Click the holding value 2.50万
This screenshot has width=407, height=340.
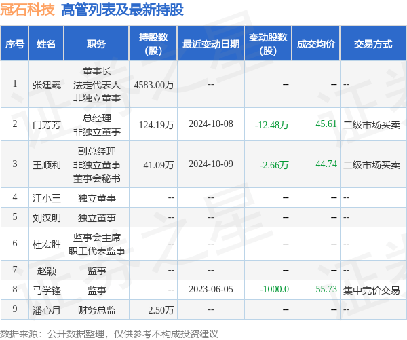(x=161, y=310)
